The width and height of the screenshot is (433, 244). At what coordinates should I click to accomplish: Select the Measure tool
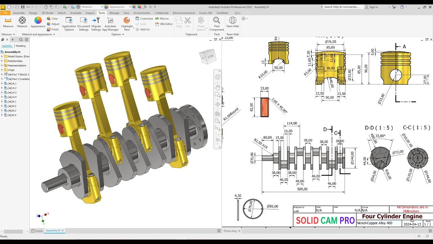[x=8, y=23]
